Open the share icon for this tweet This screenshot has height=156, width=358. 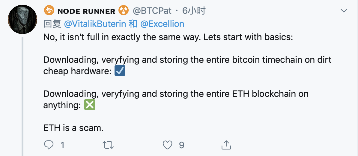click(226, 145)
